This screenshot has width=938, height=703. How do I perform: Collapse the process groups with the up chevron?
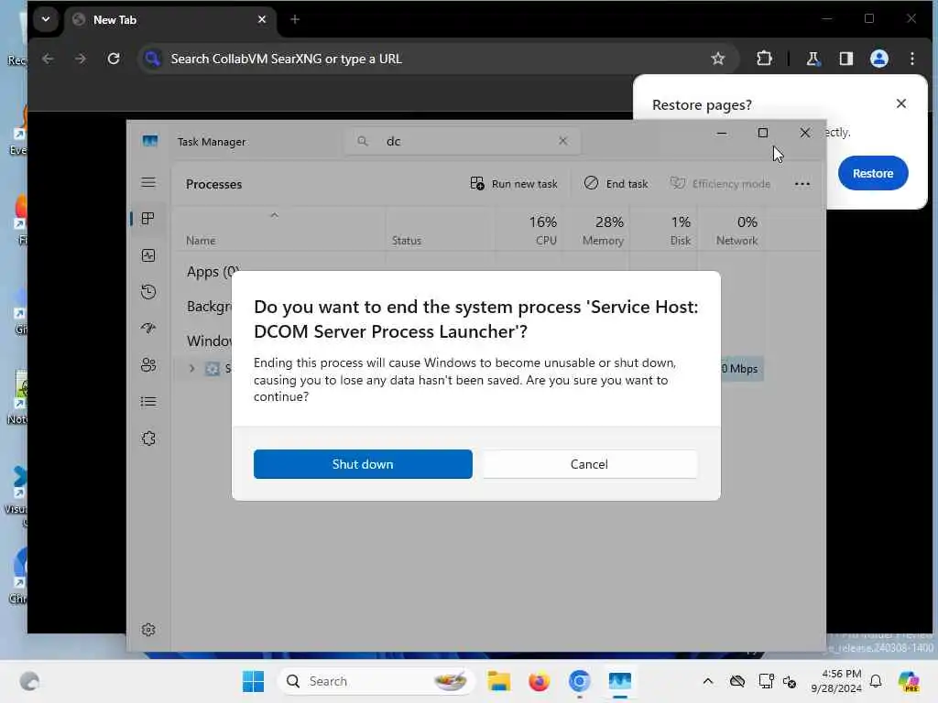(274, 215)
